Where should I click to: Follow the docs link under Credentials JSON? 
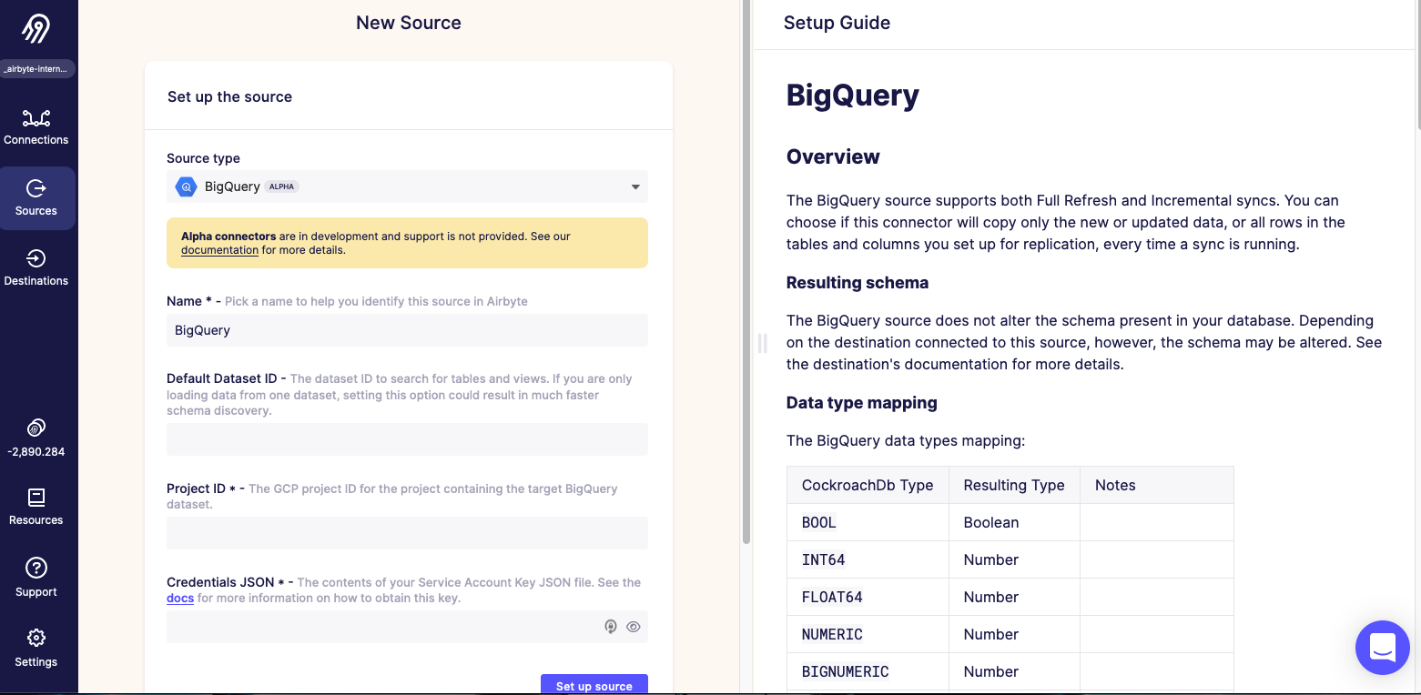pos(179,598)
